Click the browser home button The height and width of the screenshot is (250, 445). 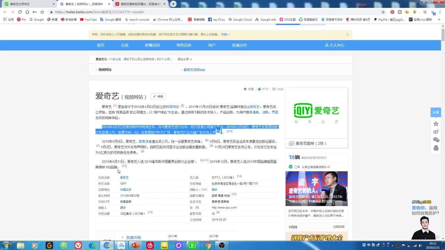tap(27, 12)
